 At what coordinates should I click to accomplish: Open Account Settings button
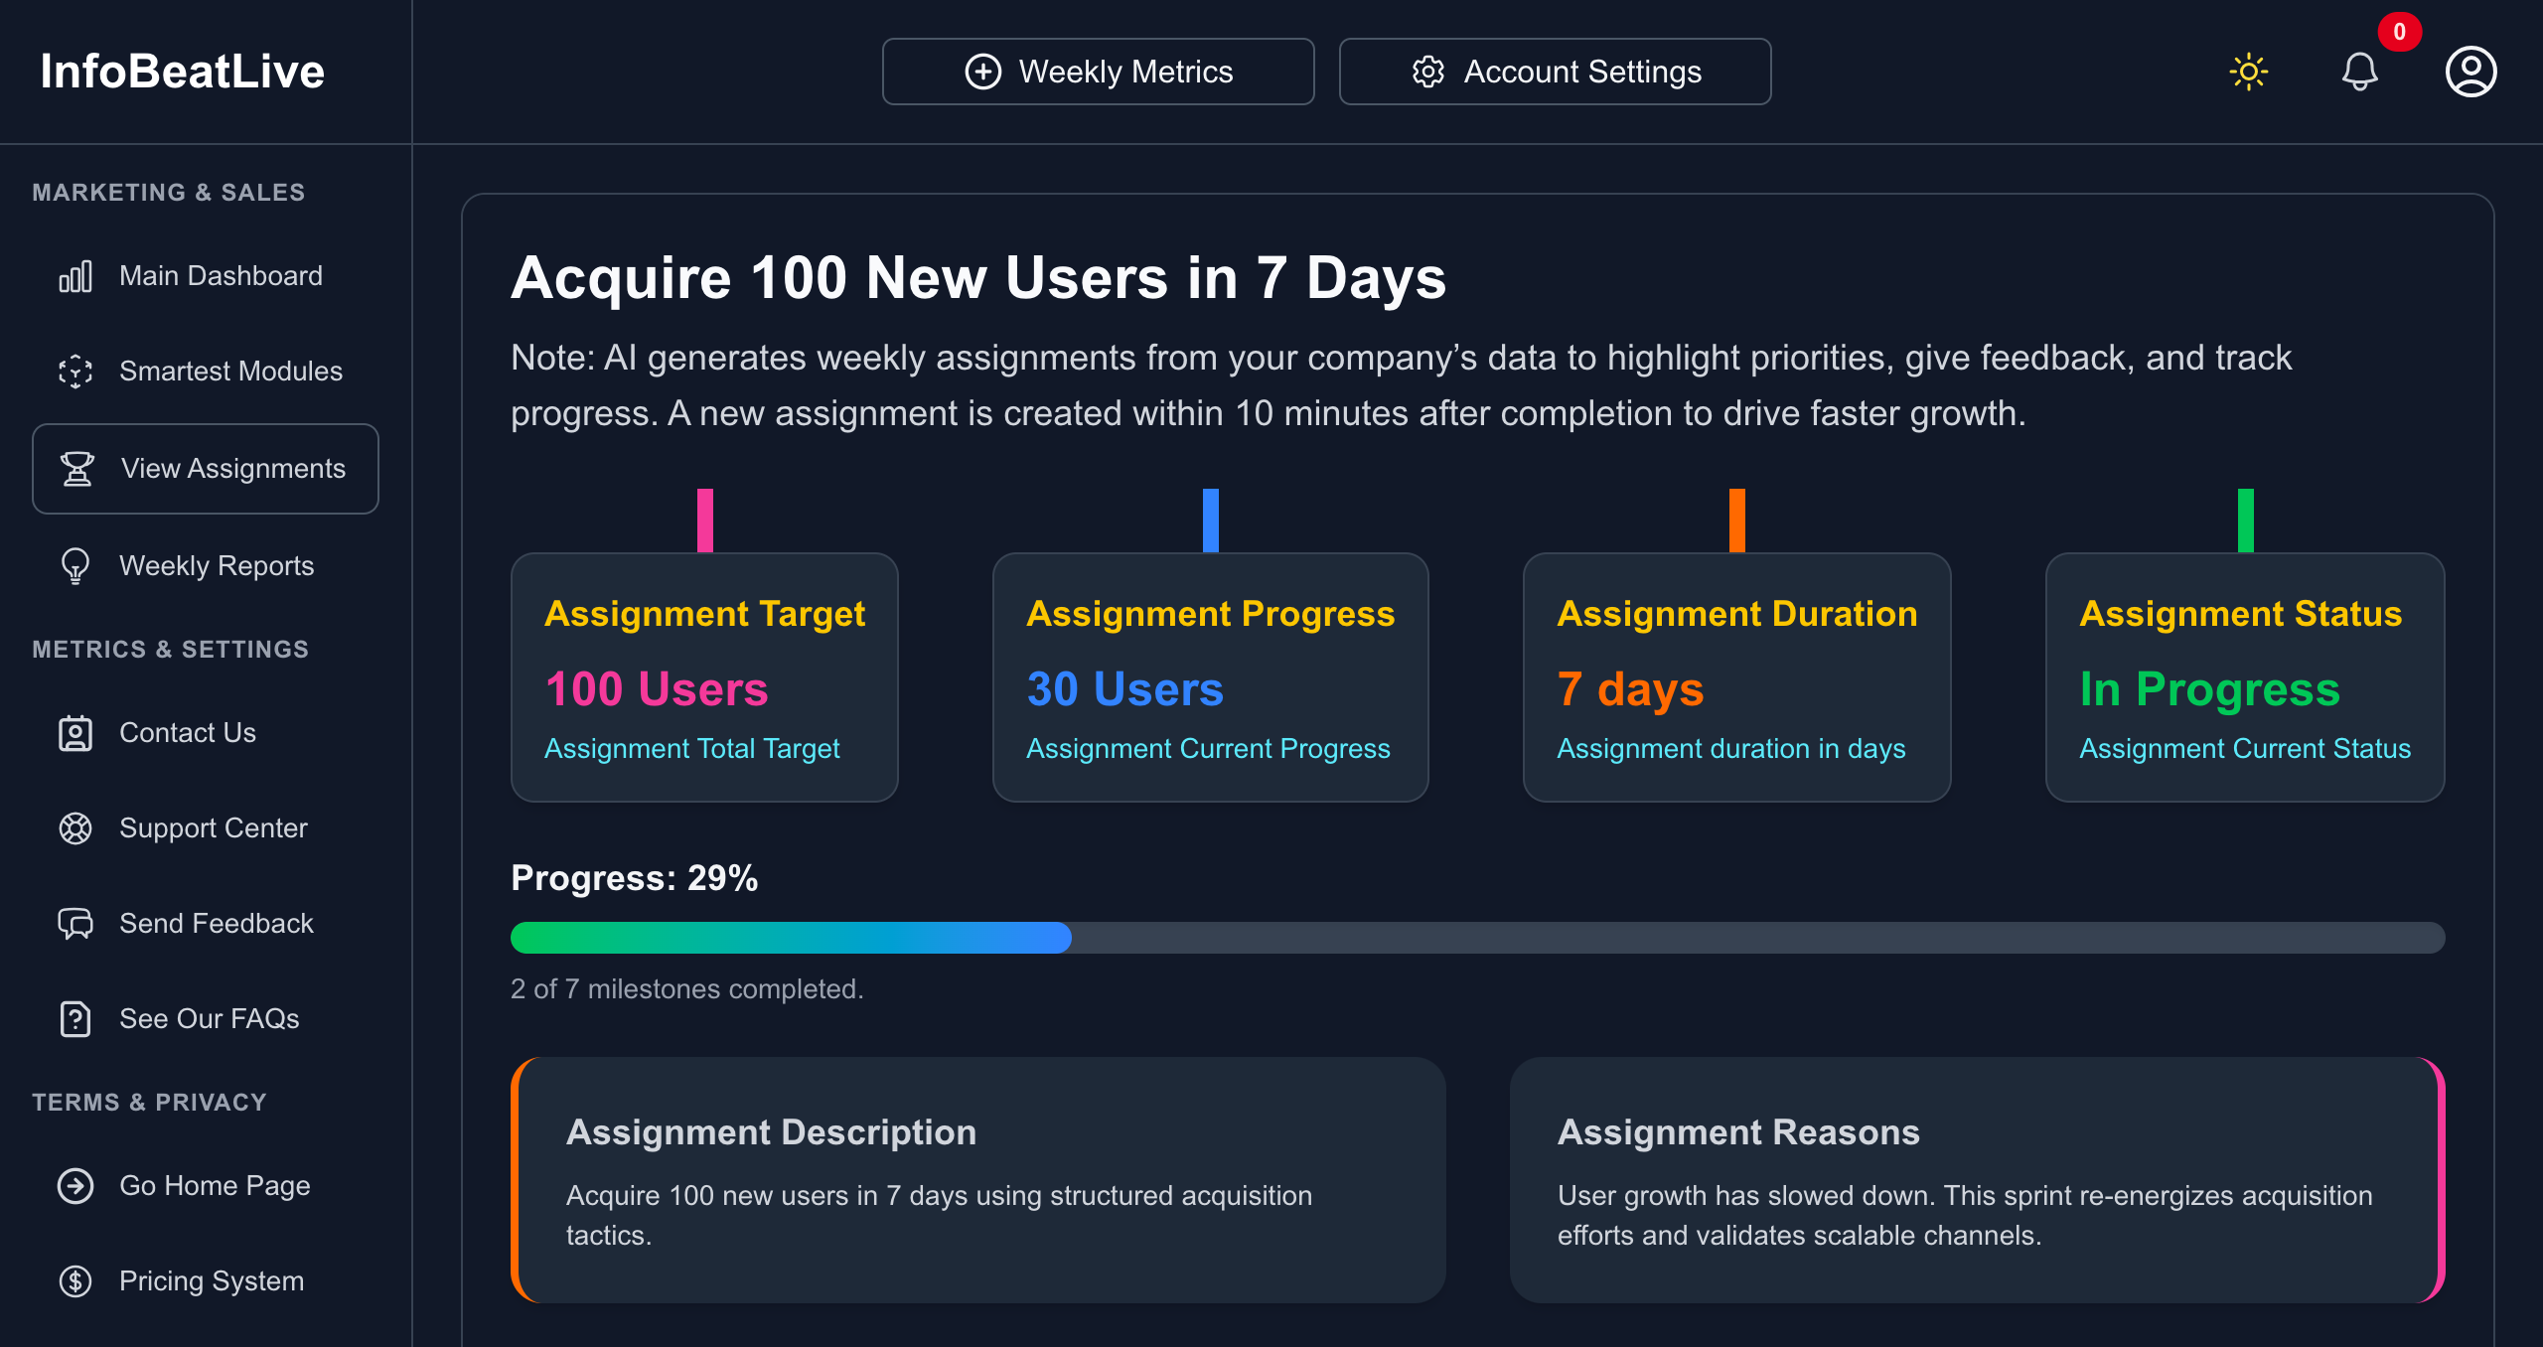tap(1555, 72)
